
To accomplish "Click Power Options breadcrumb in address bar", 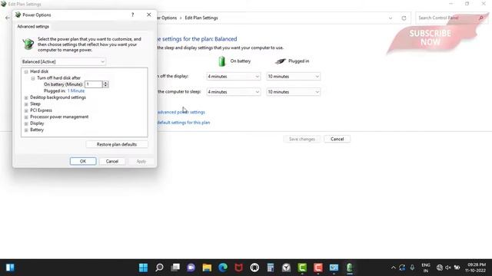I will click(168, 18).
